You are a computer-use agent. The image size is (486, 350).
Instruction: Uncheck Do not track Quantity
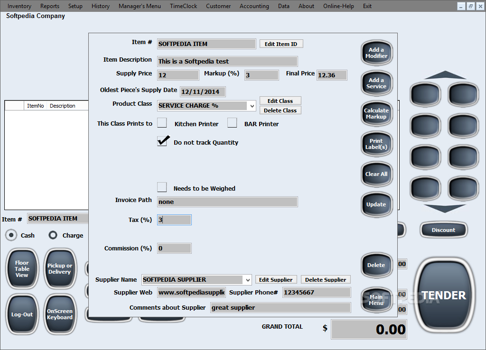162,141
